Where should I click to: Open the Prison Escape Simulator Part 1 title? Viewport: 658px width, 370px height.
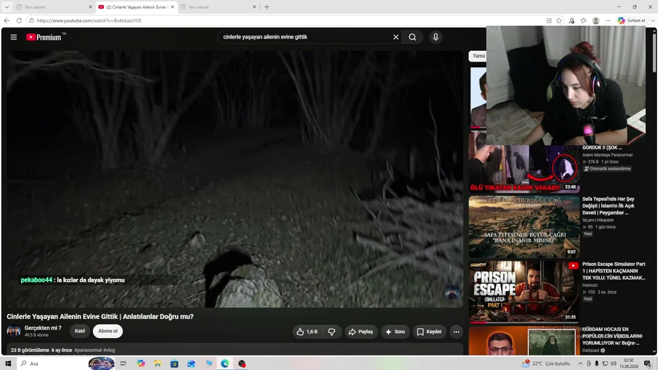(x=614, y=271)
